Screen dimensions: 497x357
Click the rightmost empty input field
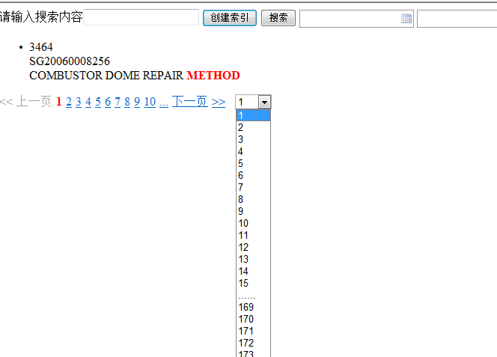coord(457,19)
